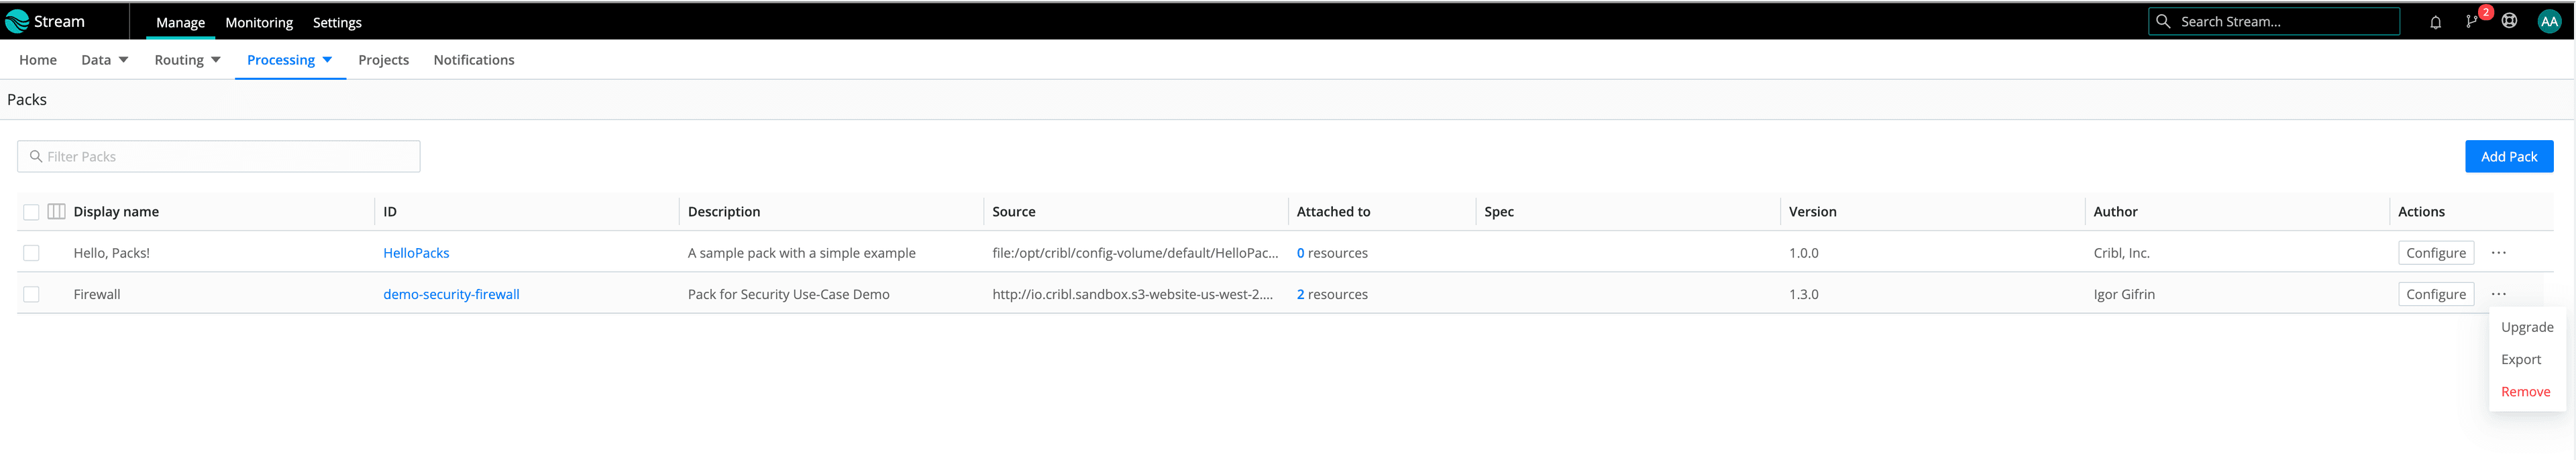Click the ellipsis icon in Firewall row
Viewport: 2576px width, 460px height.
[x=2498, y=294]
